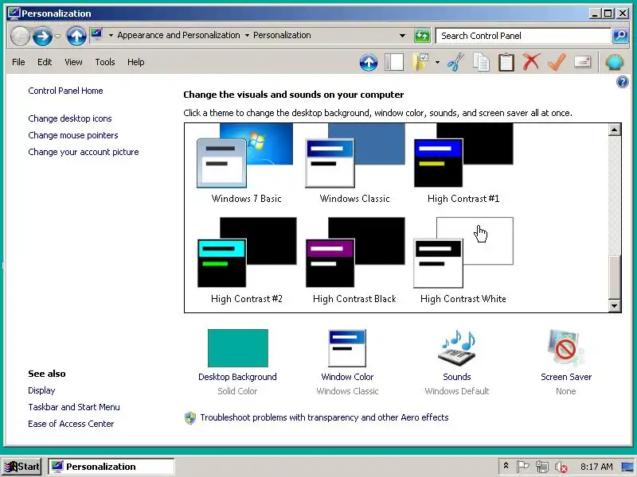
Task: Open the address bar history dropdown
Action: [402, 36]
